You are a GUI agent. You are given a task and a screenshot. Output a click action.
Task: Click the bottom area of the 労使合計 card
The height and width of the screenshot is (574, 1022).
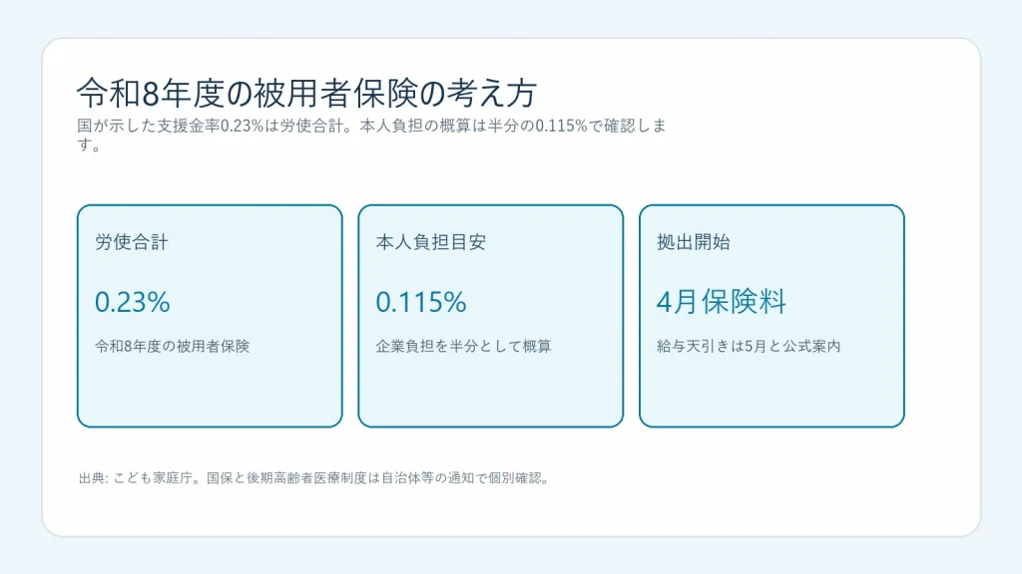pos(210,397)
